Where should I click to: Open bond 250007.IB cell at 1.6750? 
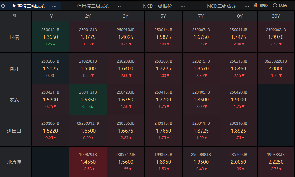(201, 37)
